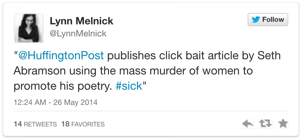This screenshot has height=139, width=302.
Task: Open Lynn Melnick's profile photo
Action: point(29,28)
